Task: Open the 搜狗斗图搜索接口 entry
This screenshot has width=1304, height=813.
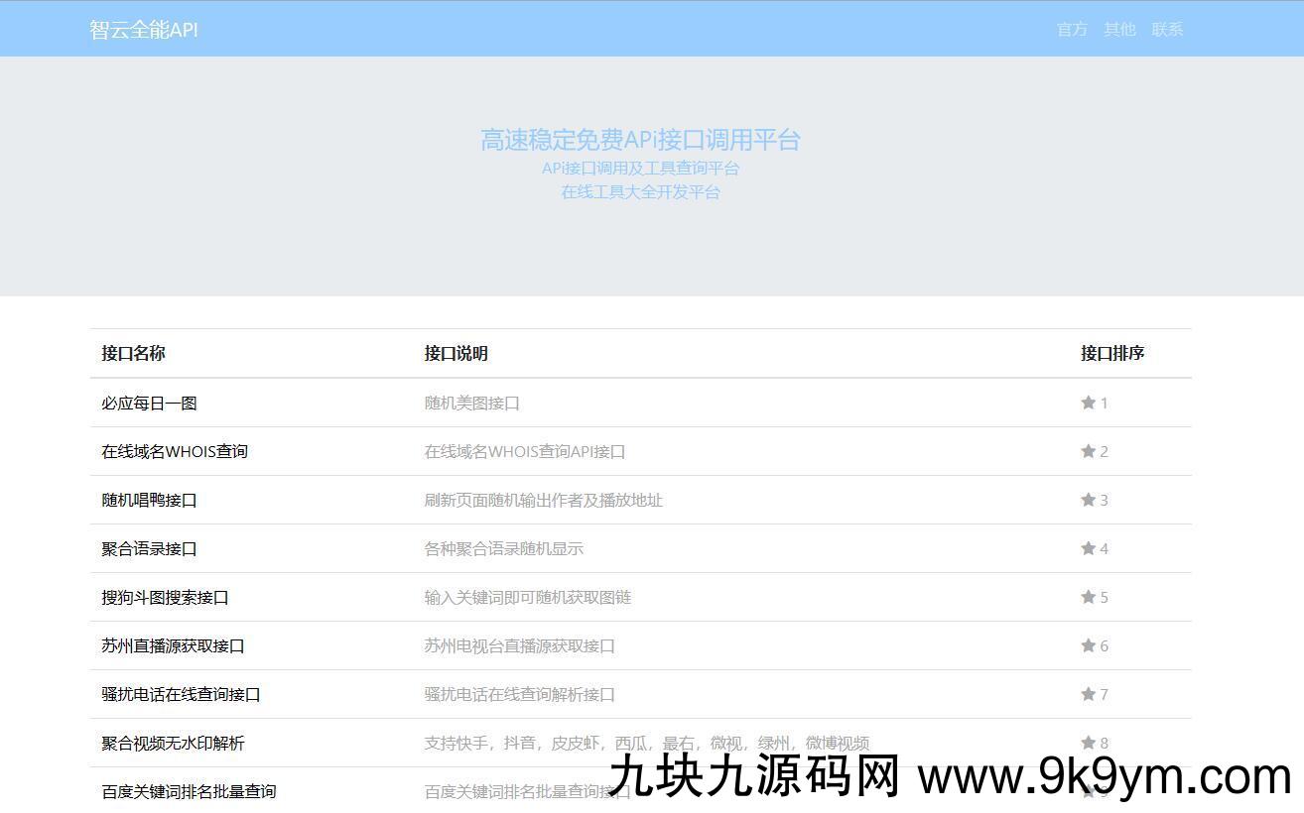Action: pyautogui.click(x=165, y=598)
